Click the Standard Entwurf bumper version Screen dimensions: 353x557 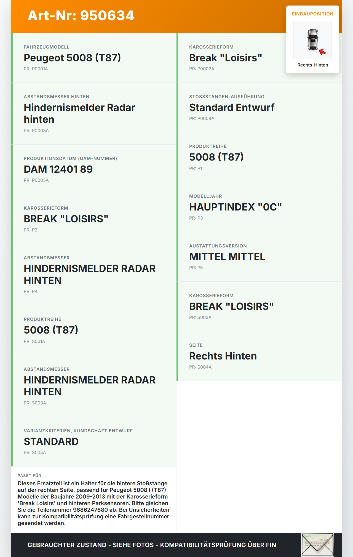pos(232,108)
